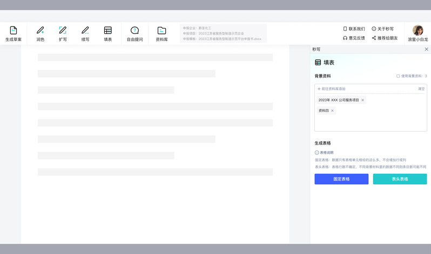431x254 pixels.
Task: Toggle the 使用背景资料 checkbox
Action: click(x=398, y=76)
